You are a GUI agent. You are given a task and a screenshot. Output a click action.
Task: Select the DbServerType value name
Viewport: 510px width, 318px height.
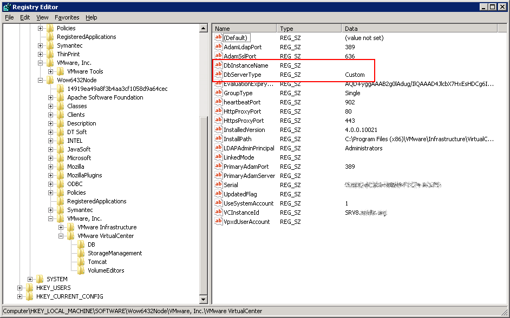[243, 75]
